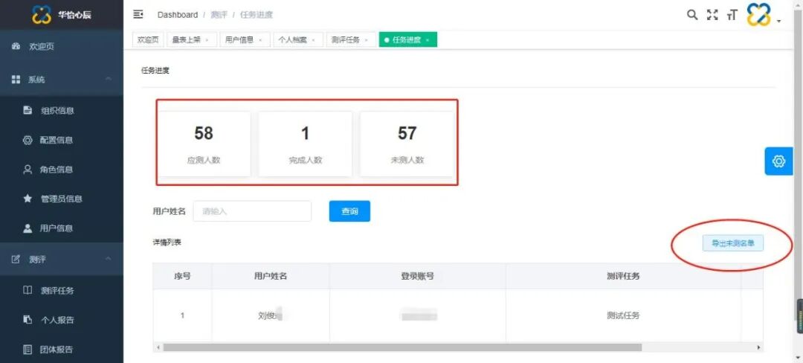
Task: Click the horizontal table scrollbar thumb
Action: point(402,347)
